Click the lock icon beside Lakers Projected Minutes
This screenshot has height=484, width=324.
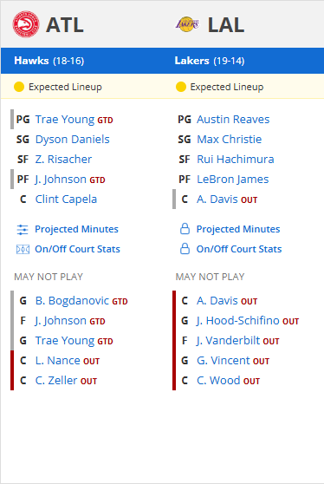(x=185, y=229)
